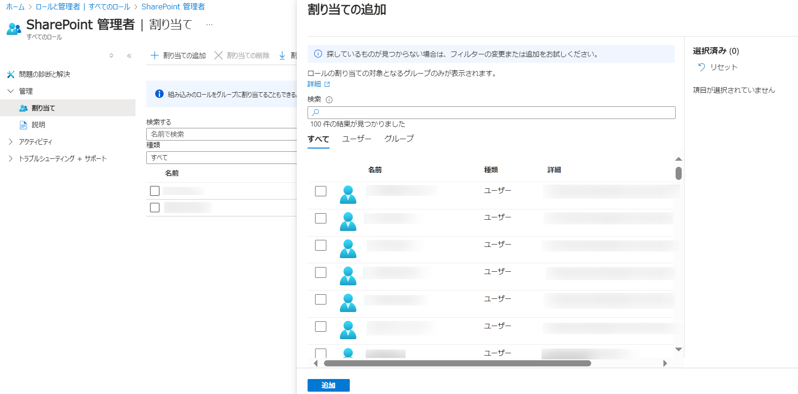Click the scroll-left arrow under results
Viewport: 798px width, 394px height.
click(316, 364)
